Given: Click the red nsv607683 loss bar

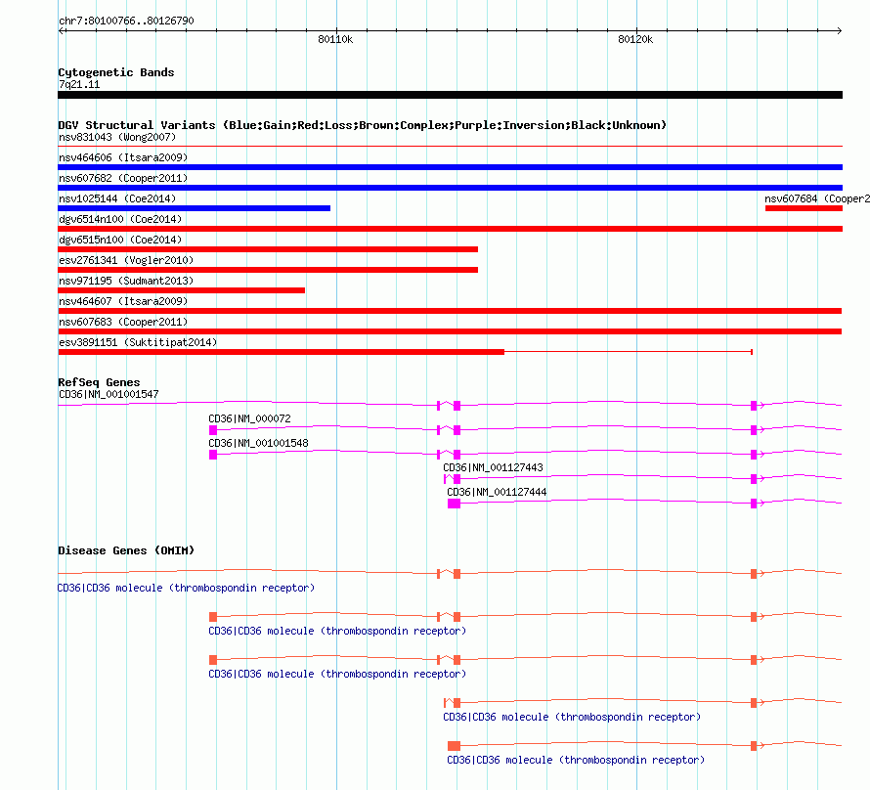Looking at the screenshot, I should 450,331.
